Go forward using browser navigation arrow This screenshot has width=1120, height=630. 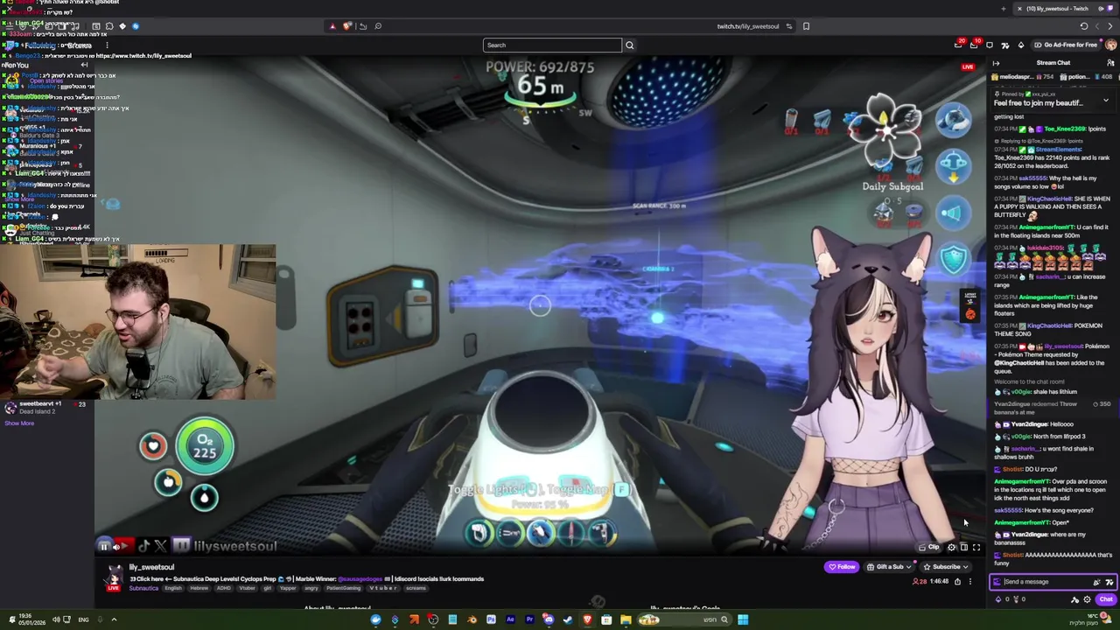pyautogui.click(x=1111, y=26)
